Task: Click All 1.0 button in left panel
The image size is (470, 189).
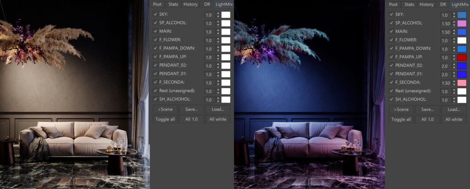Action: coord(191,119)
